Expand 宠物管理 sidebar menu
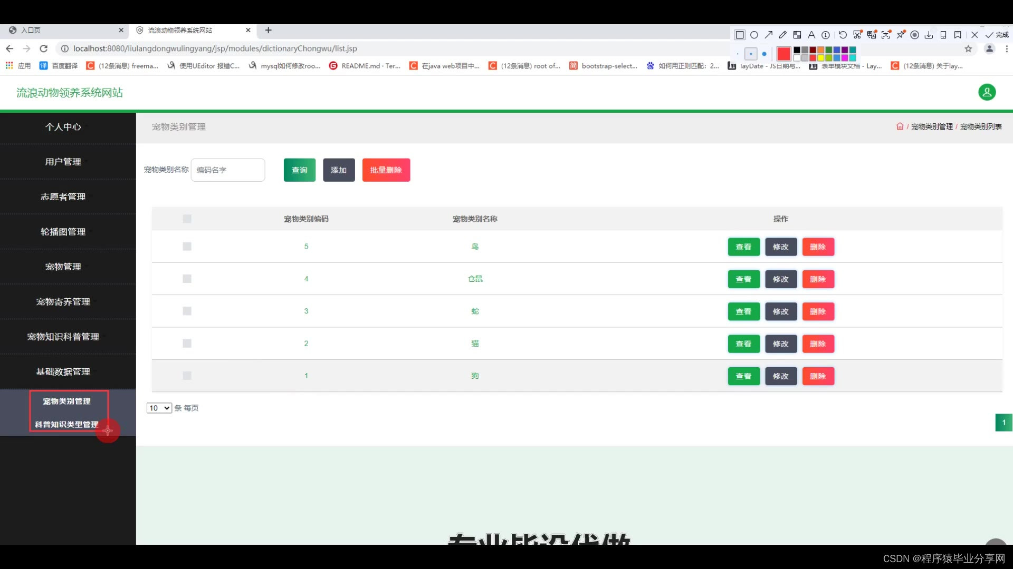This screenshot has width=1013, height=569. coord(63,267)
